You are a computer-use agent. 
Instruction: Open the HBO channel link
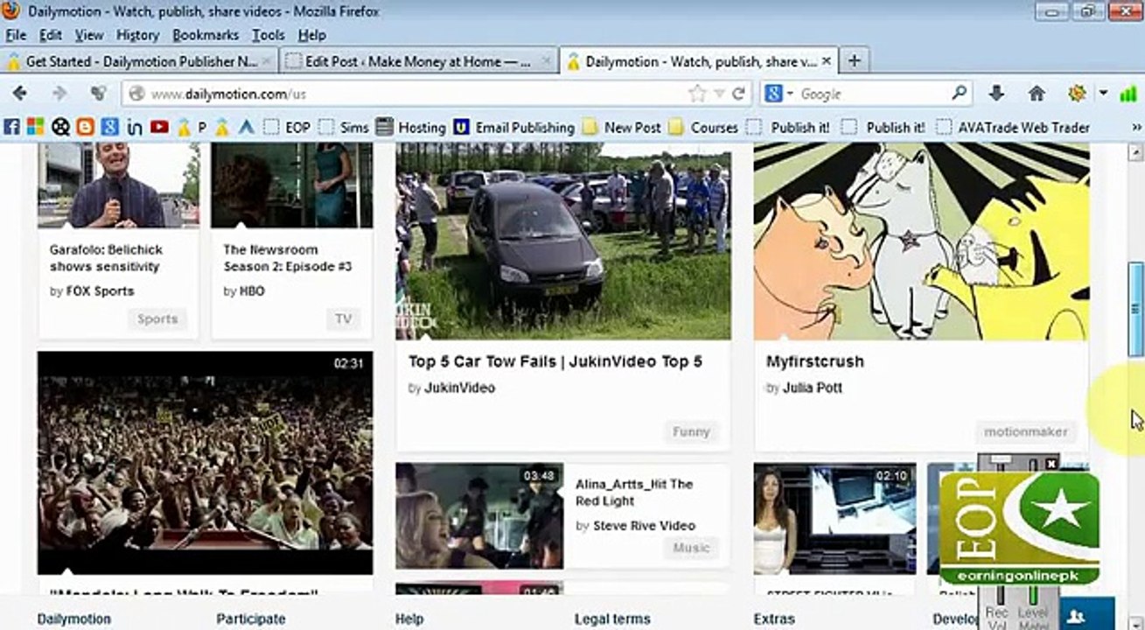click(252, 291)
